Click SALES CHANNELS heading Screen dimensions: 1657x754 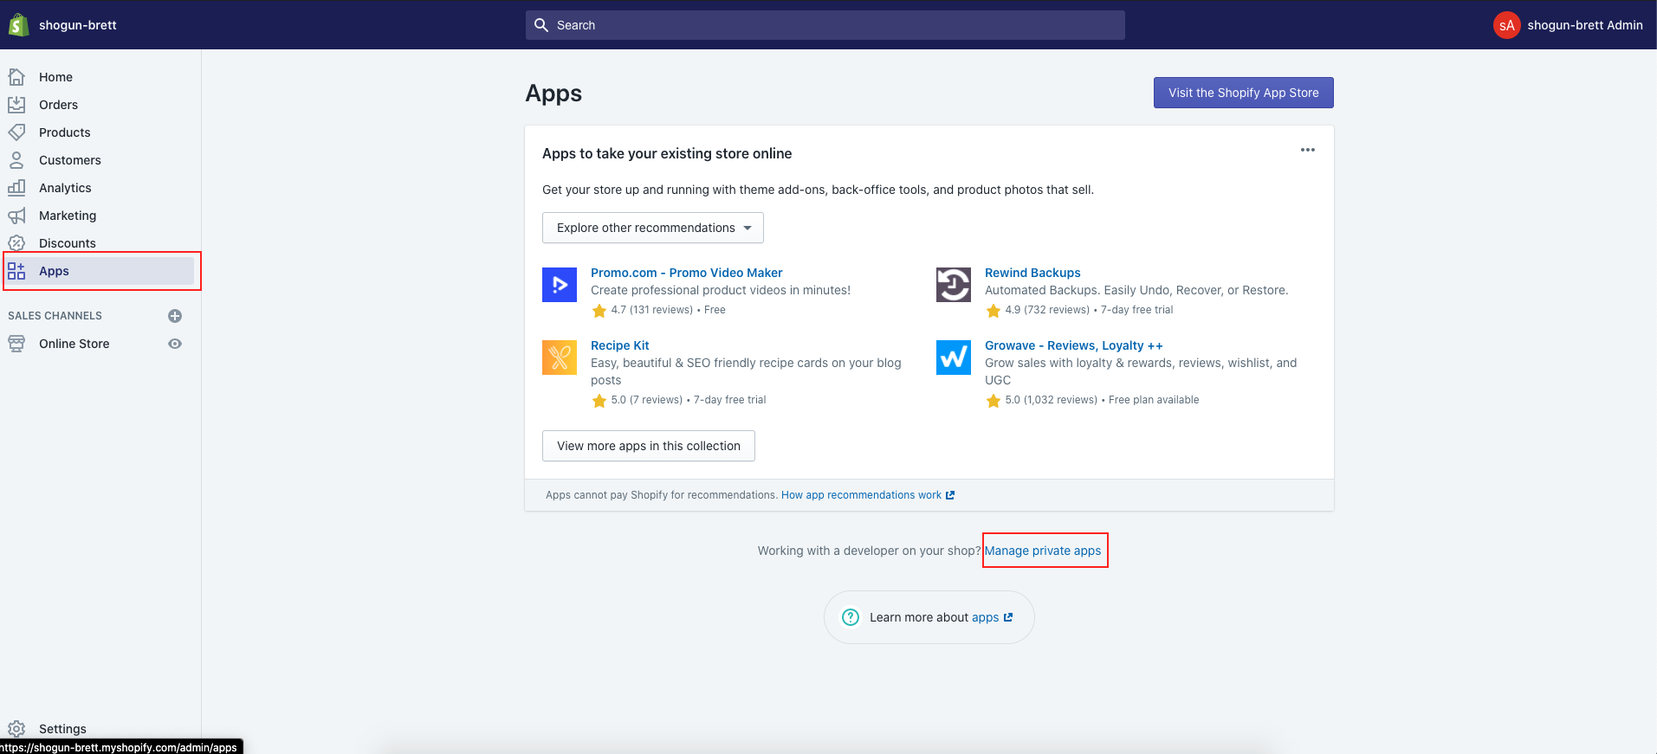[x=55, y=316]
